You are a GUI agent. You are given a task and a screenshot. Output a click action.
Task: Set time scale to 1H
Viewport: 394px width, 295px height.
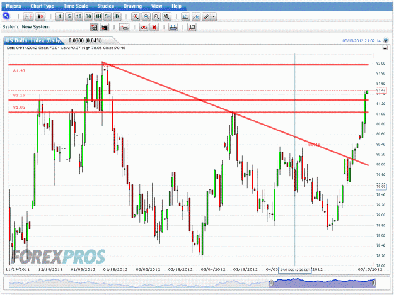tap(98, 17)
